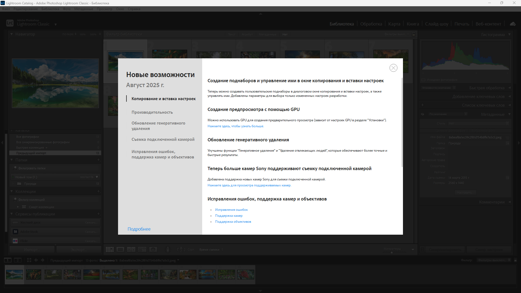Image resolution: width=521 pixels, height=293 pixels.
Task: Switch to Compare XY view icon
Action: click(x=131, y=250)
